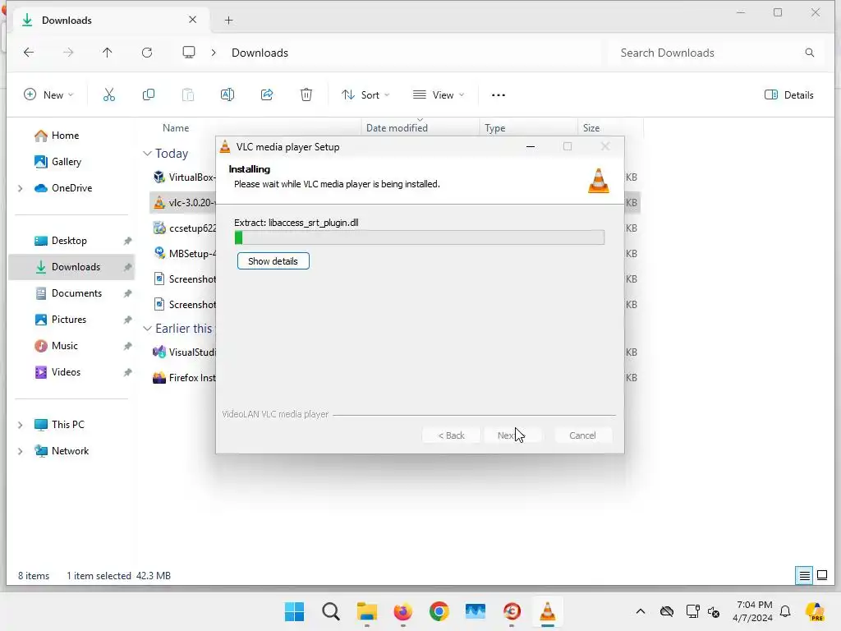The height and width of the screenshot is (631, 841).
Task: Refresh the Downloads folder
Action: (147, 53)
